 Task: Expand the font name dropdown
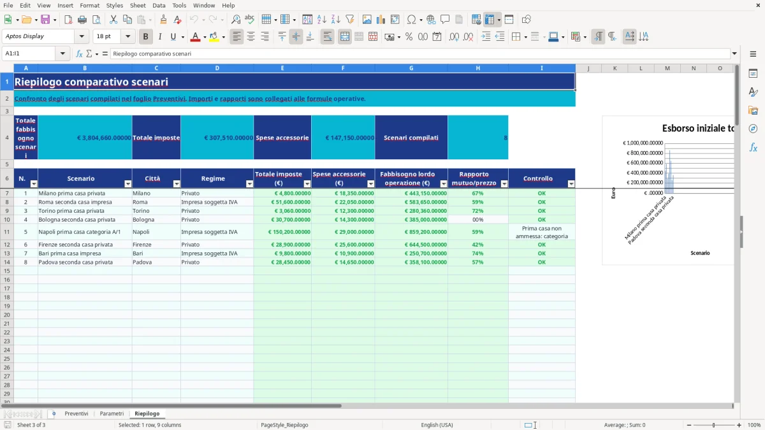pos(82,36)
